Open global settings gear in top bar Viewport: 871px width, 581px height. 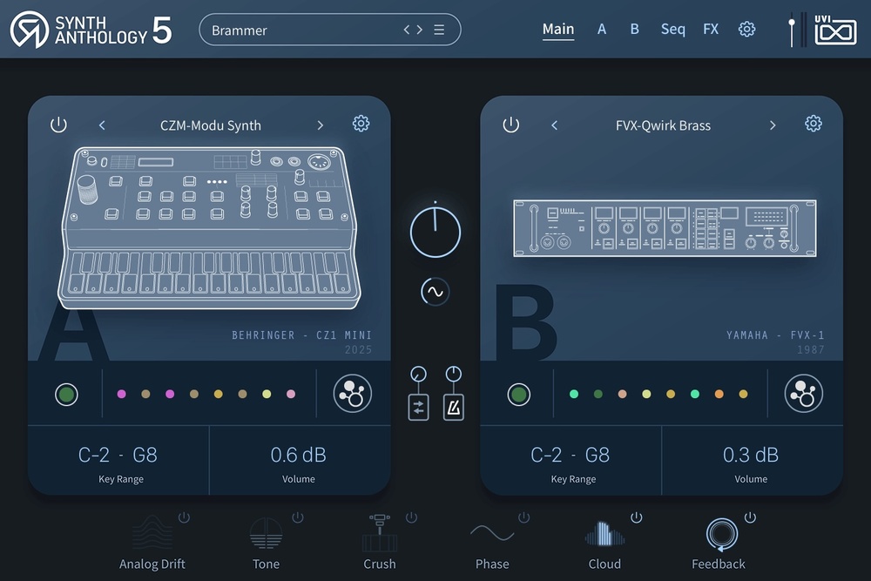click(746, 29)
